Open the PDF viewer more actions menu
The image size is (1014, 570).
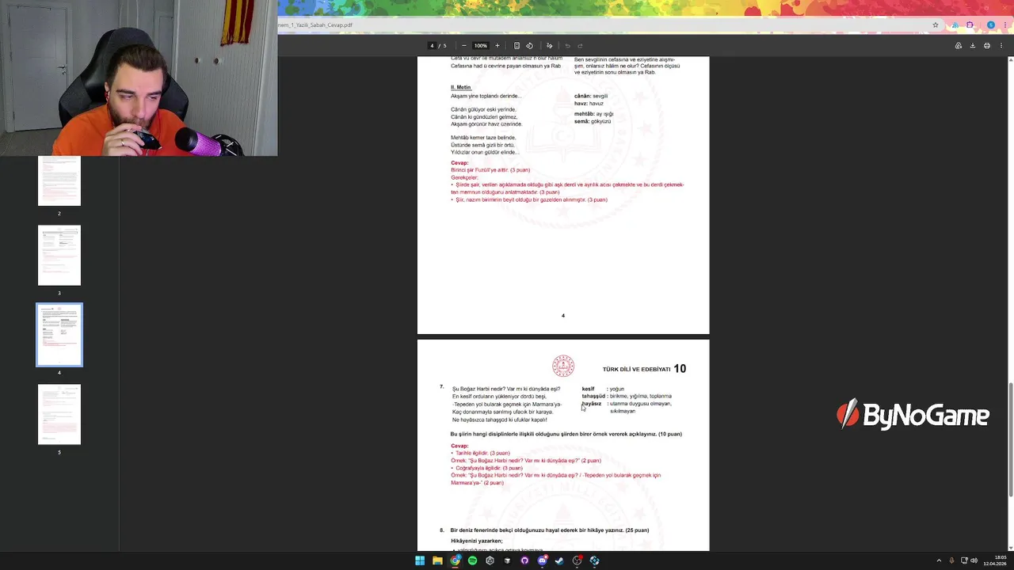pos(1001,45)
